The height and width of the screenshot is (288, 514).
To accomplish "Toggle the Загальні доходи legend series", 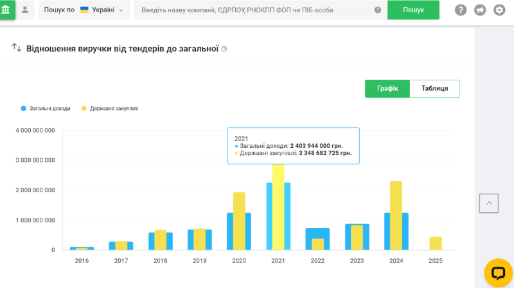I will pos(46,109).
